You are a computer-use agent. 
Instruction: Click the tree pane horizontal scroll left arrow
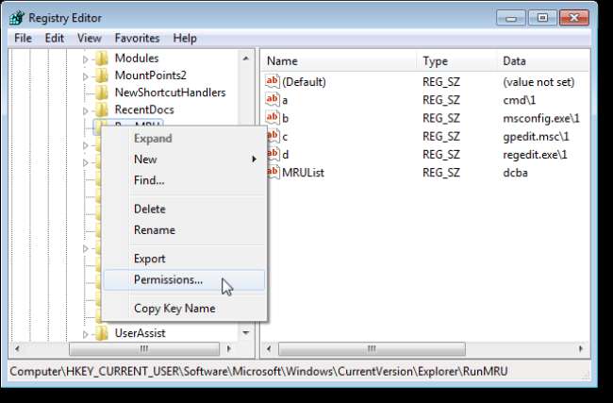point(17,348)
